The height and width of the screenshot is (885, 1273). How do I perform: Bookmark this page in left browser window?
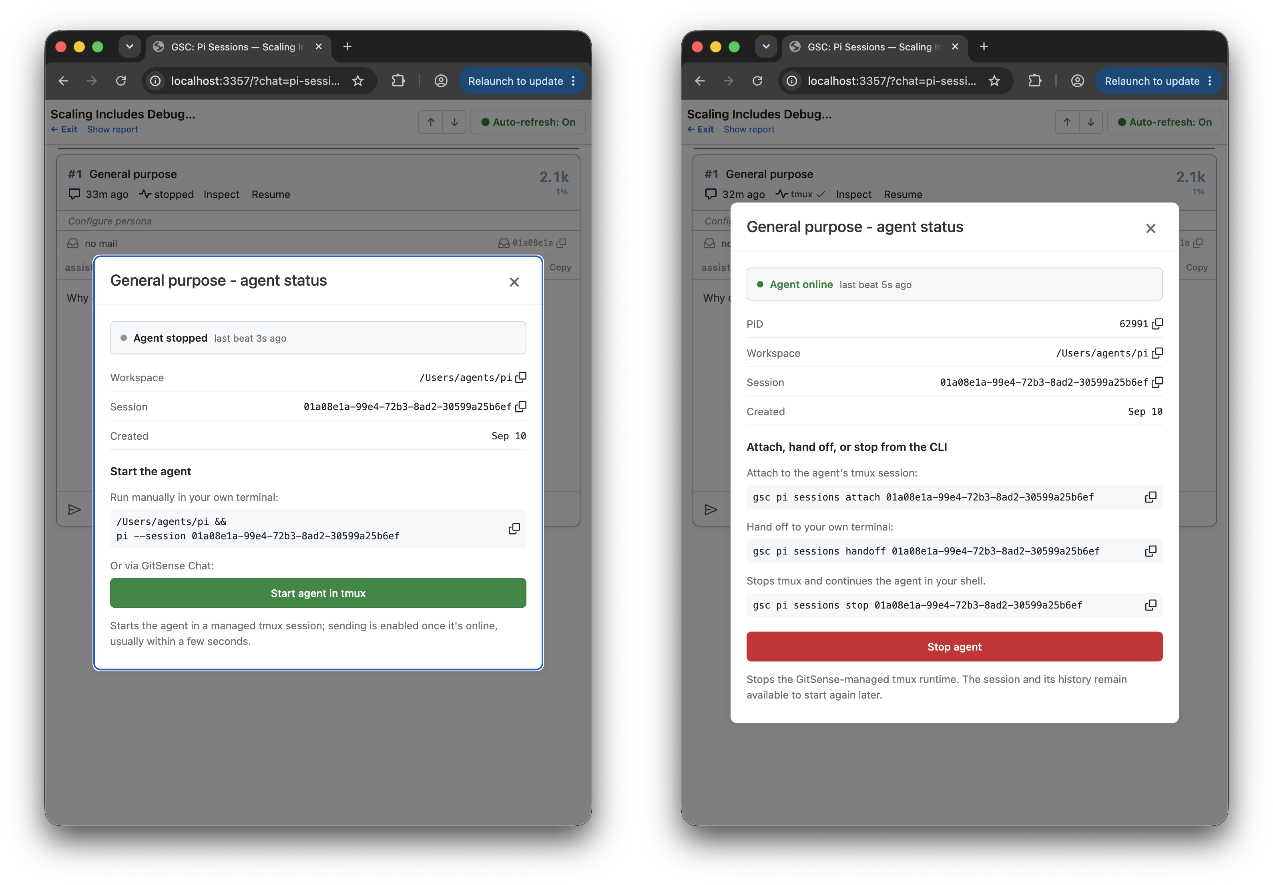tap(358, 81)
